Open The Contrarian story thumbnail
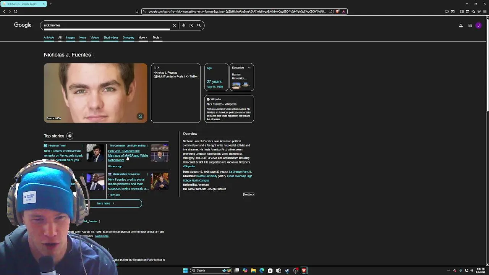The height and width of the screenshot is (275, 489). [160, 153]
